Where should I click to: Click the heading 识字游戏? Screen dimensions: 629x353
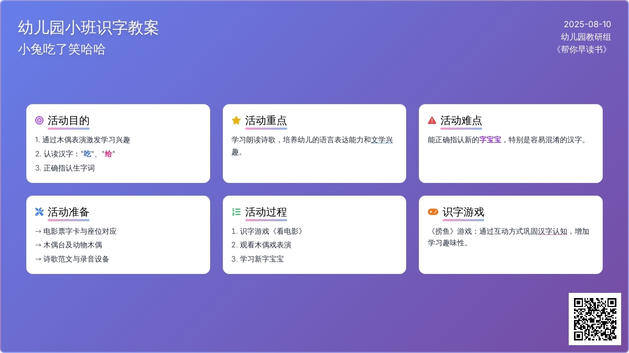[463, 212]
